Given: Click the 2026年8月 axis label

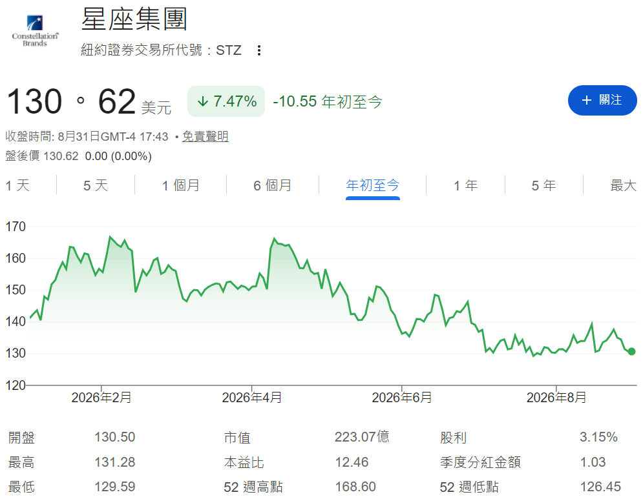Looking at the screenshot, I should 556,398.
